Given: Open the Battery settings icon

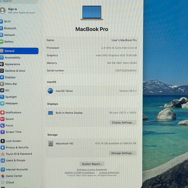Looking at the screenshot, I should tap(1, 42).
